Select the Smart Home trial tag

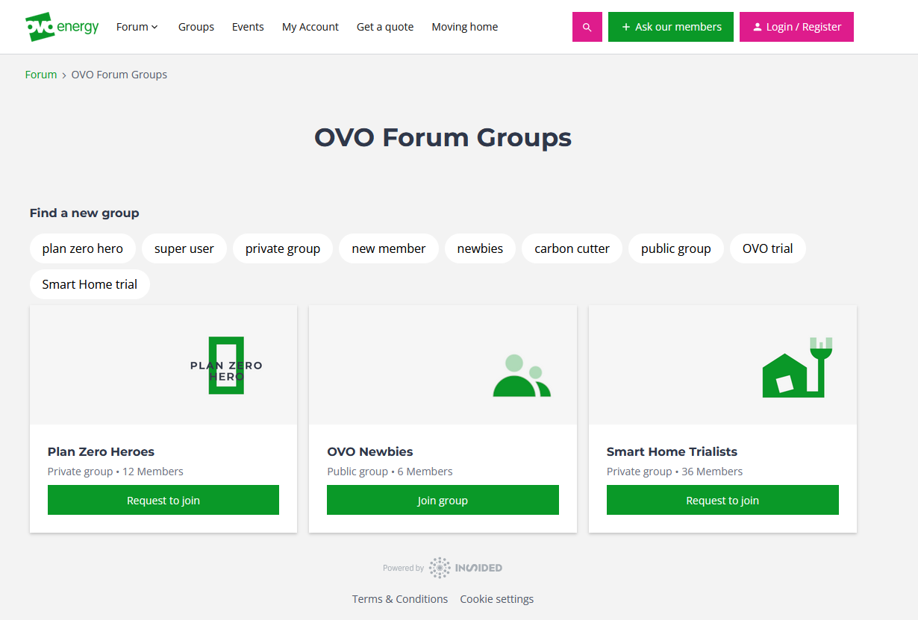click(90, 284)
